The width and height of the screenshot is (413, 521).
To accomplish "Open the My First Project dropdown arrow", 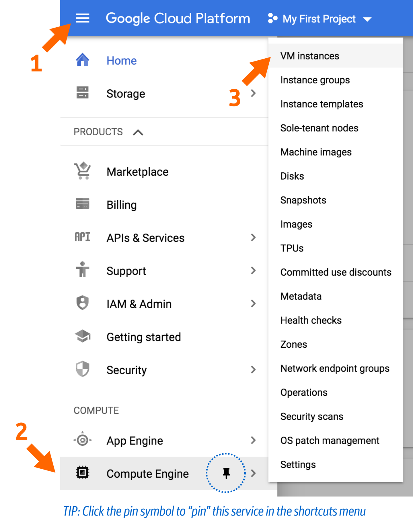I will [x=367, y=20].
